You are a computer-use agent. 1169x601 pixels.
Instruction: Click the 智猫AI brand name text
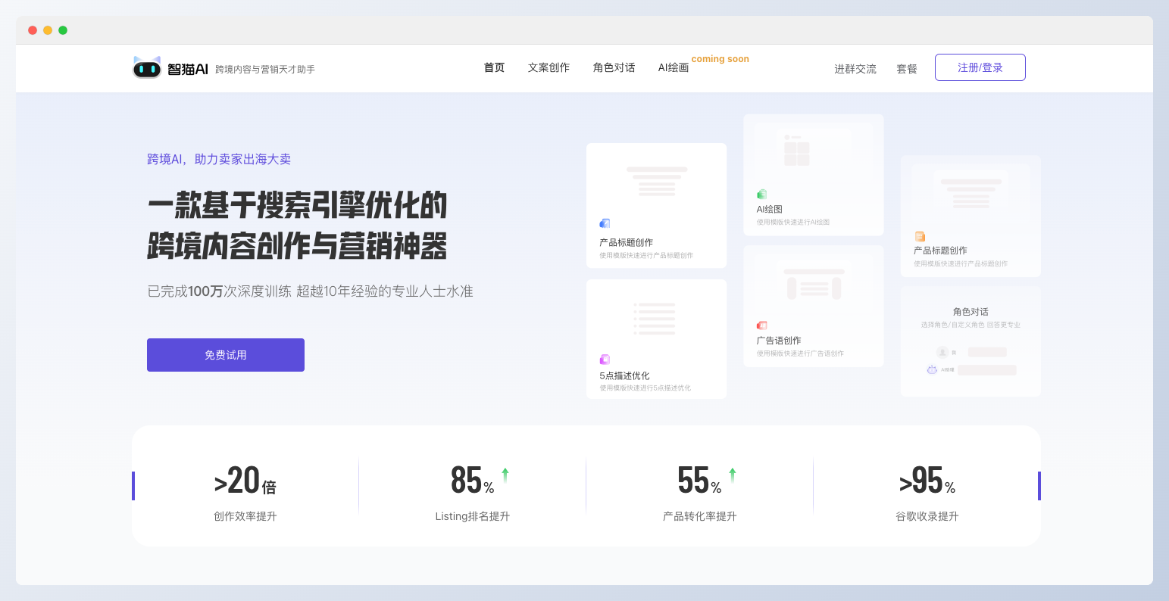187,69
